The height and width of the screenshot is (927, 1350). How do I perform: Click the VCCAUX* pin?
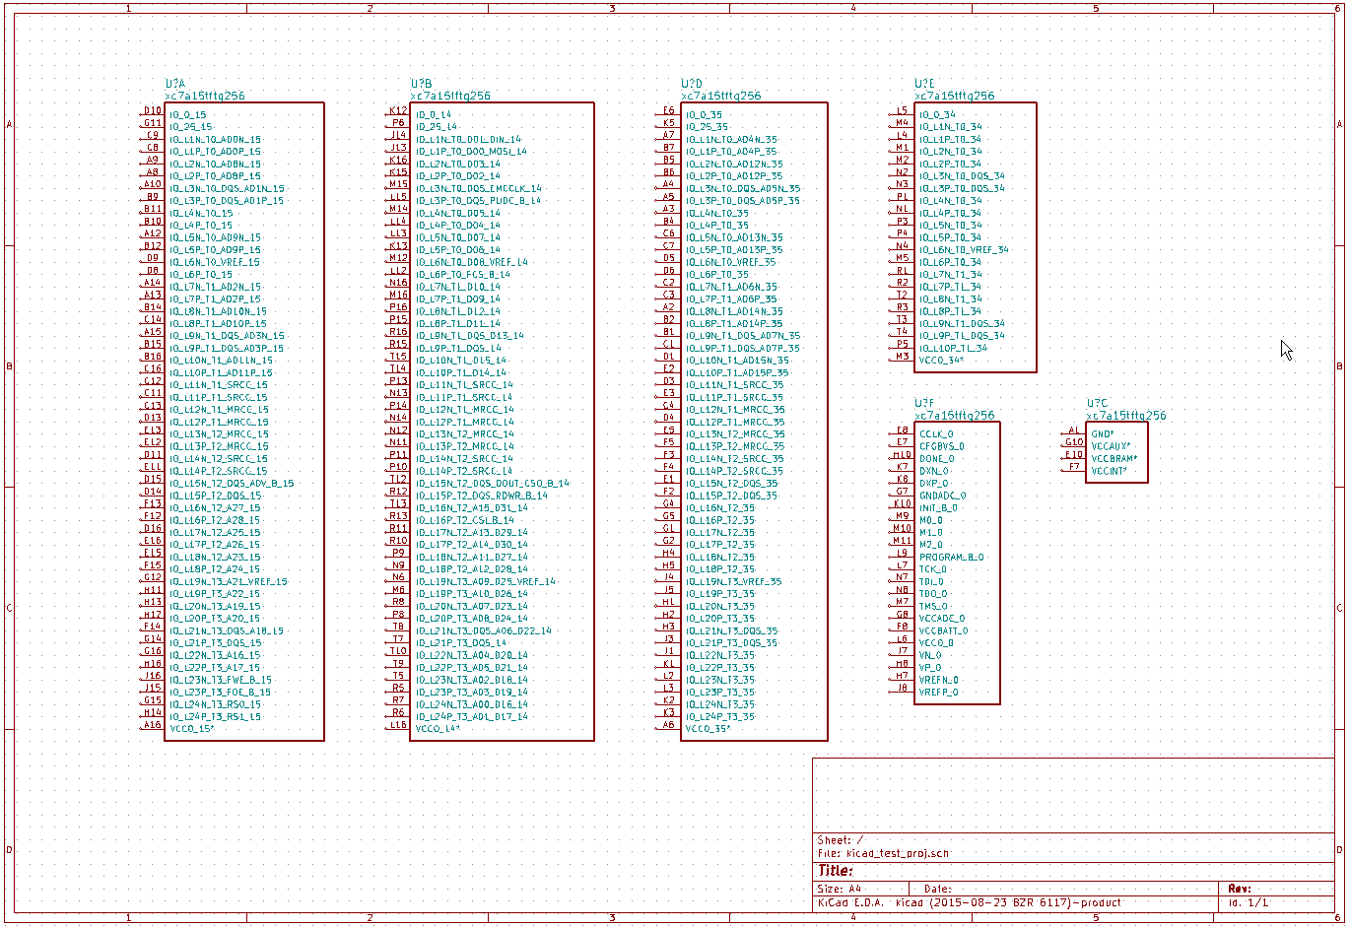(1111, 446)
